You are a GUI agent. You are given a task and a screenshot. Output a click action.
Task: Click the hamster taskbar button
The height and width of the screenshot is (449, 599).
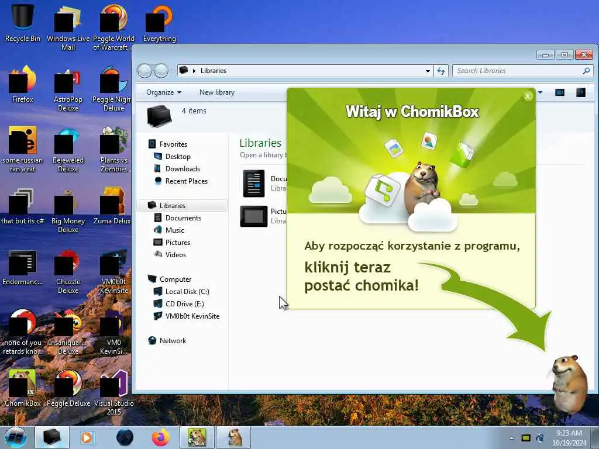[234, 437]
